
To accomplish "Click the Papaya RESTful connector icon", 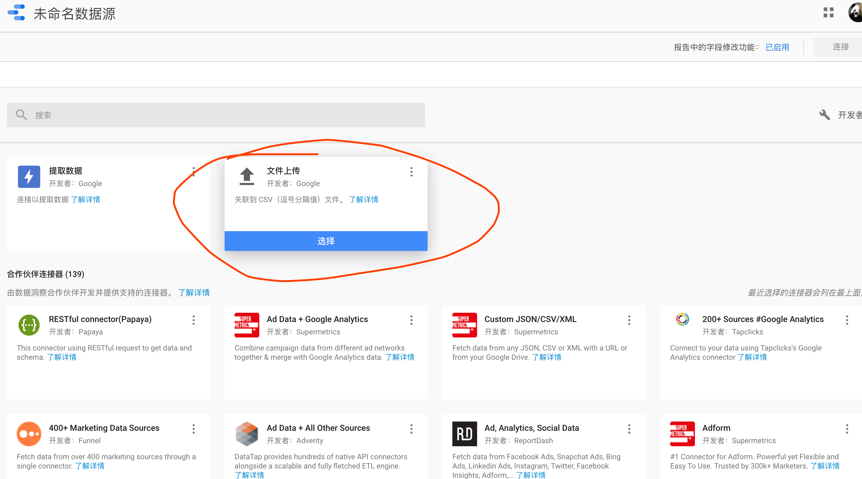I will point(29,324).
